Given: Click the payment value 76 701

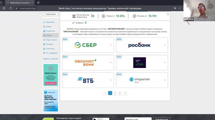Looking at the screenshot, I should (x=152, y=16).
